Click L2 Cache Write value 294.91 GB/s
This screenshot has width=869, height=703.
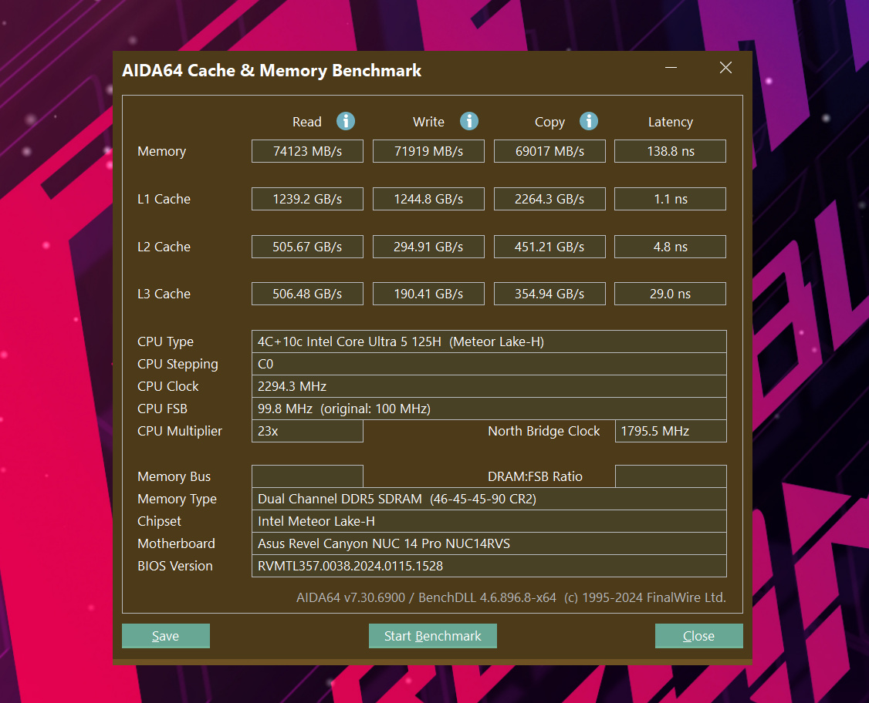pos(428,247)
